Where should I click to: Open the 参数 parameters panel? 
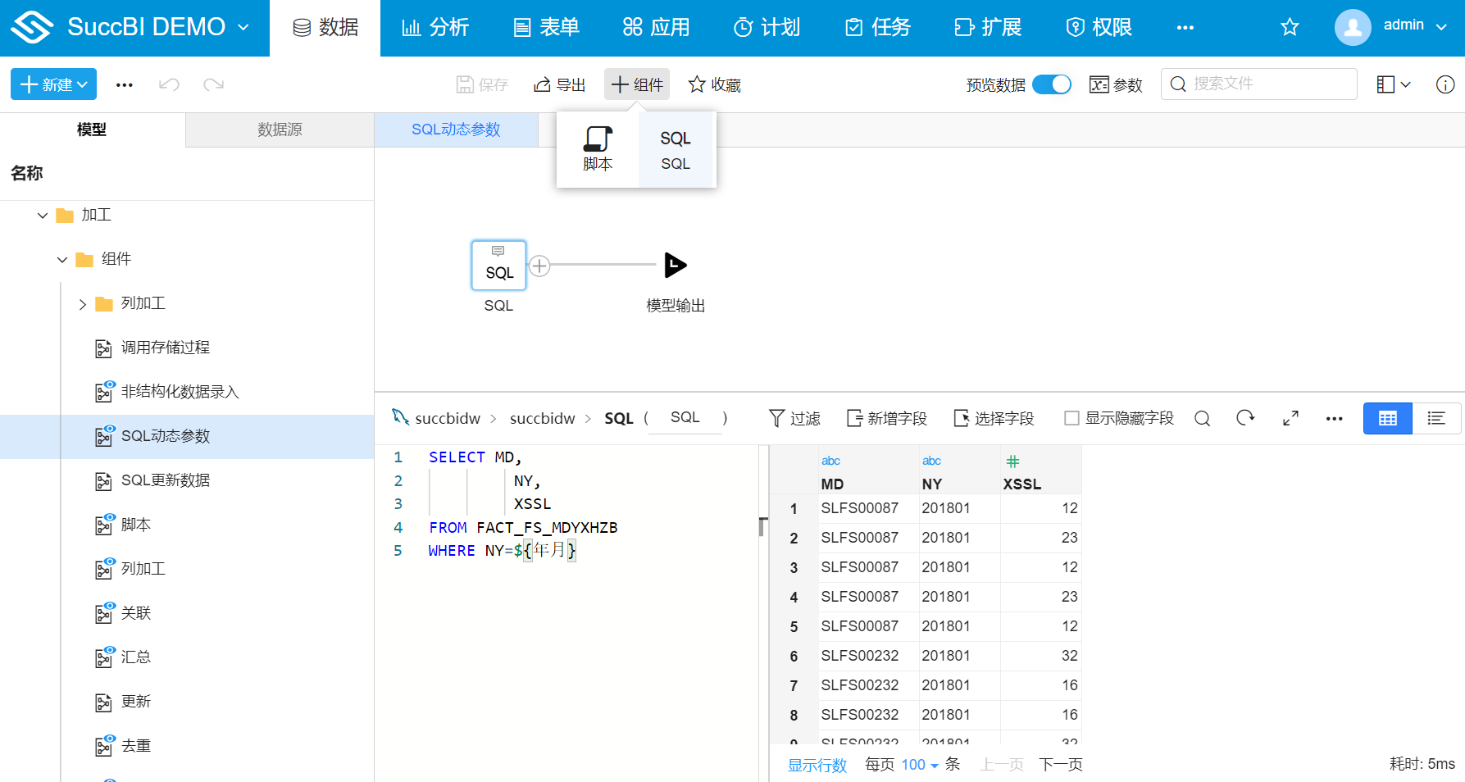[x=1116, y=84]
